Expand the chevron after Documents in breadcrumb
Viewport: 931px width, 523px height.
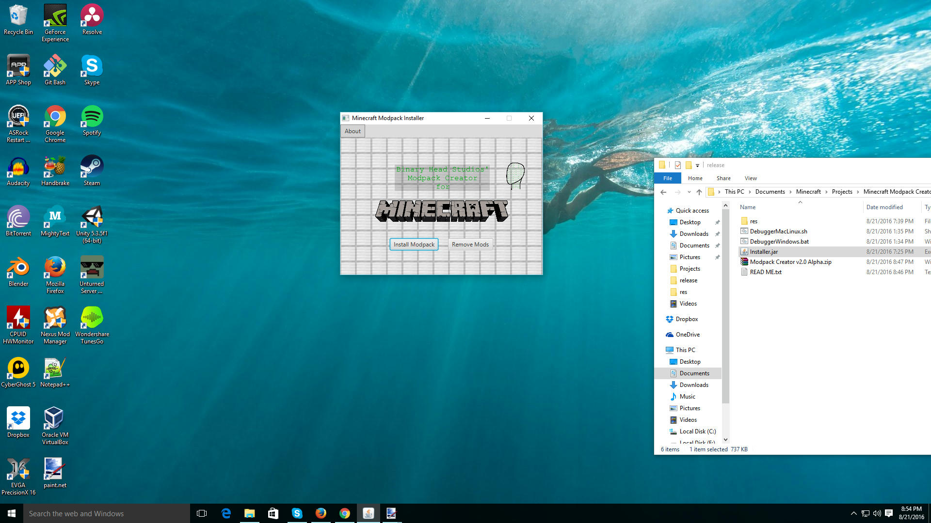[x=790, y=192]
